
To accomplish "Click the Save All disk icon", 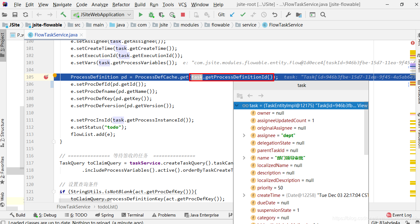I will click(15, 15).
